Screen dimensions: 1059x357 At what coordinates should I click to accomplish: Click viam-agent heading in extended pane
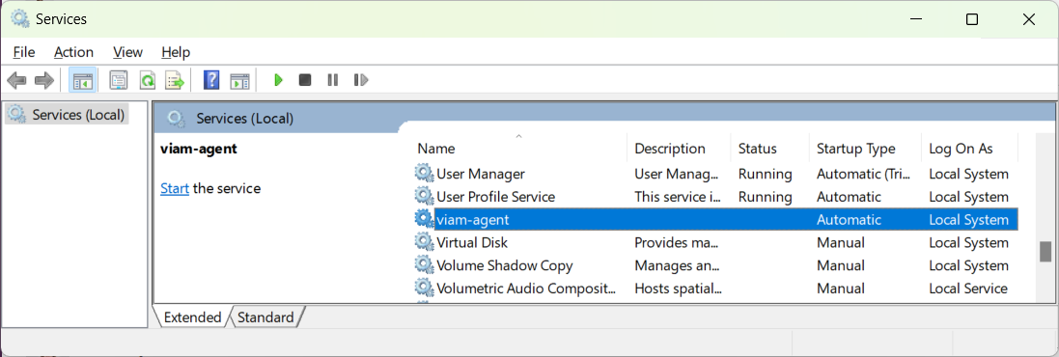(x=199, y=150)
